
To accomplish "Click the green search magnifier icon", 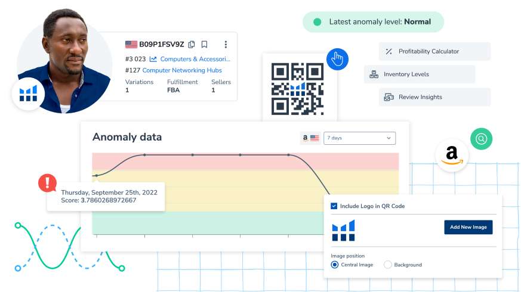I will point(481,139).
